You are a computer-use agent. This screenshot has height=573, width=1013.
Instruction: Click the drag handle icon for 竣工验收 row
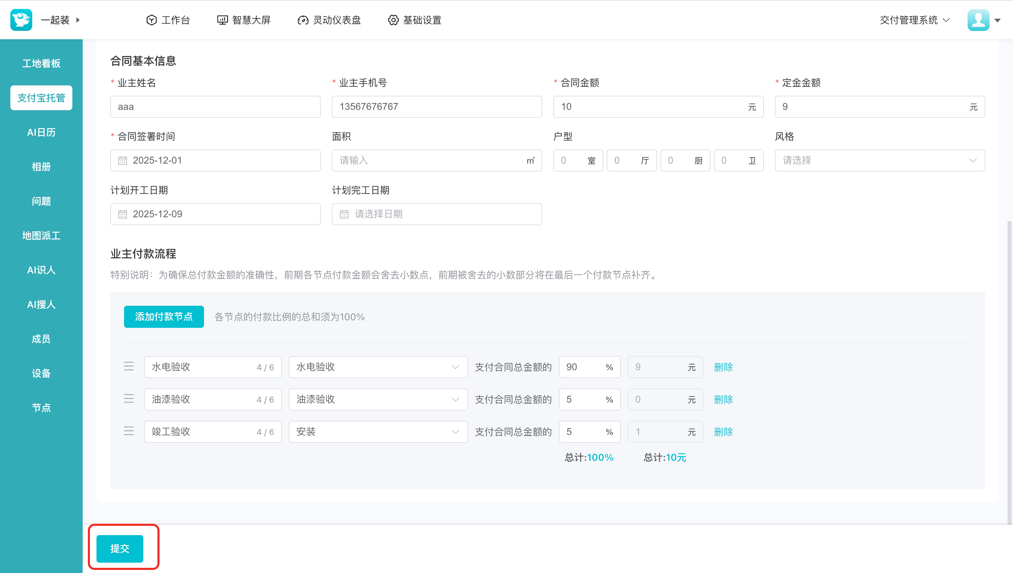pyautogui.click(x=129, y=431)
